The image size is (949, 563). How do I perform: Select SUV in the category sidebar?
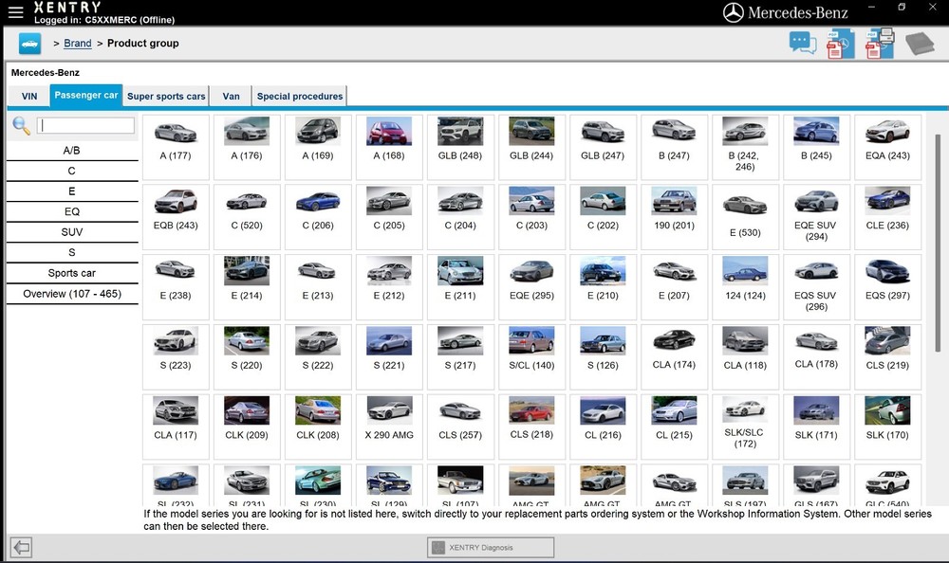click(71, 231)
